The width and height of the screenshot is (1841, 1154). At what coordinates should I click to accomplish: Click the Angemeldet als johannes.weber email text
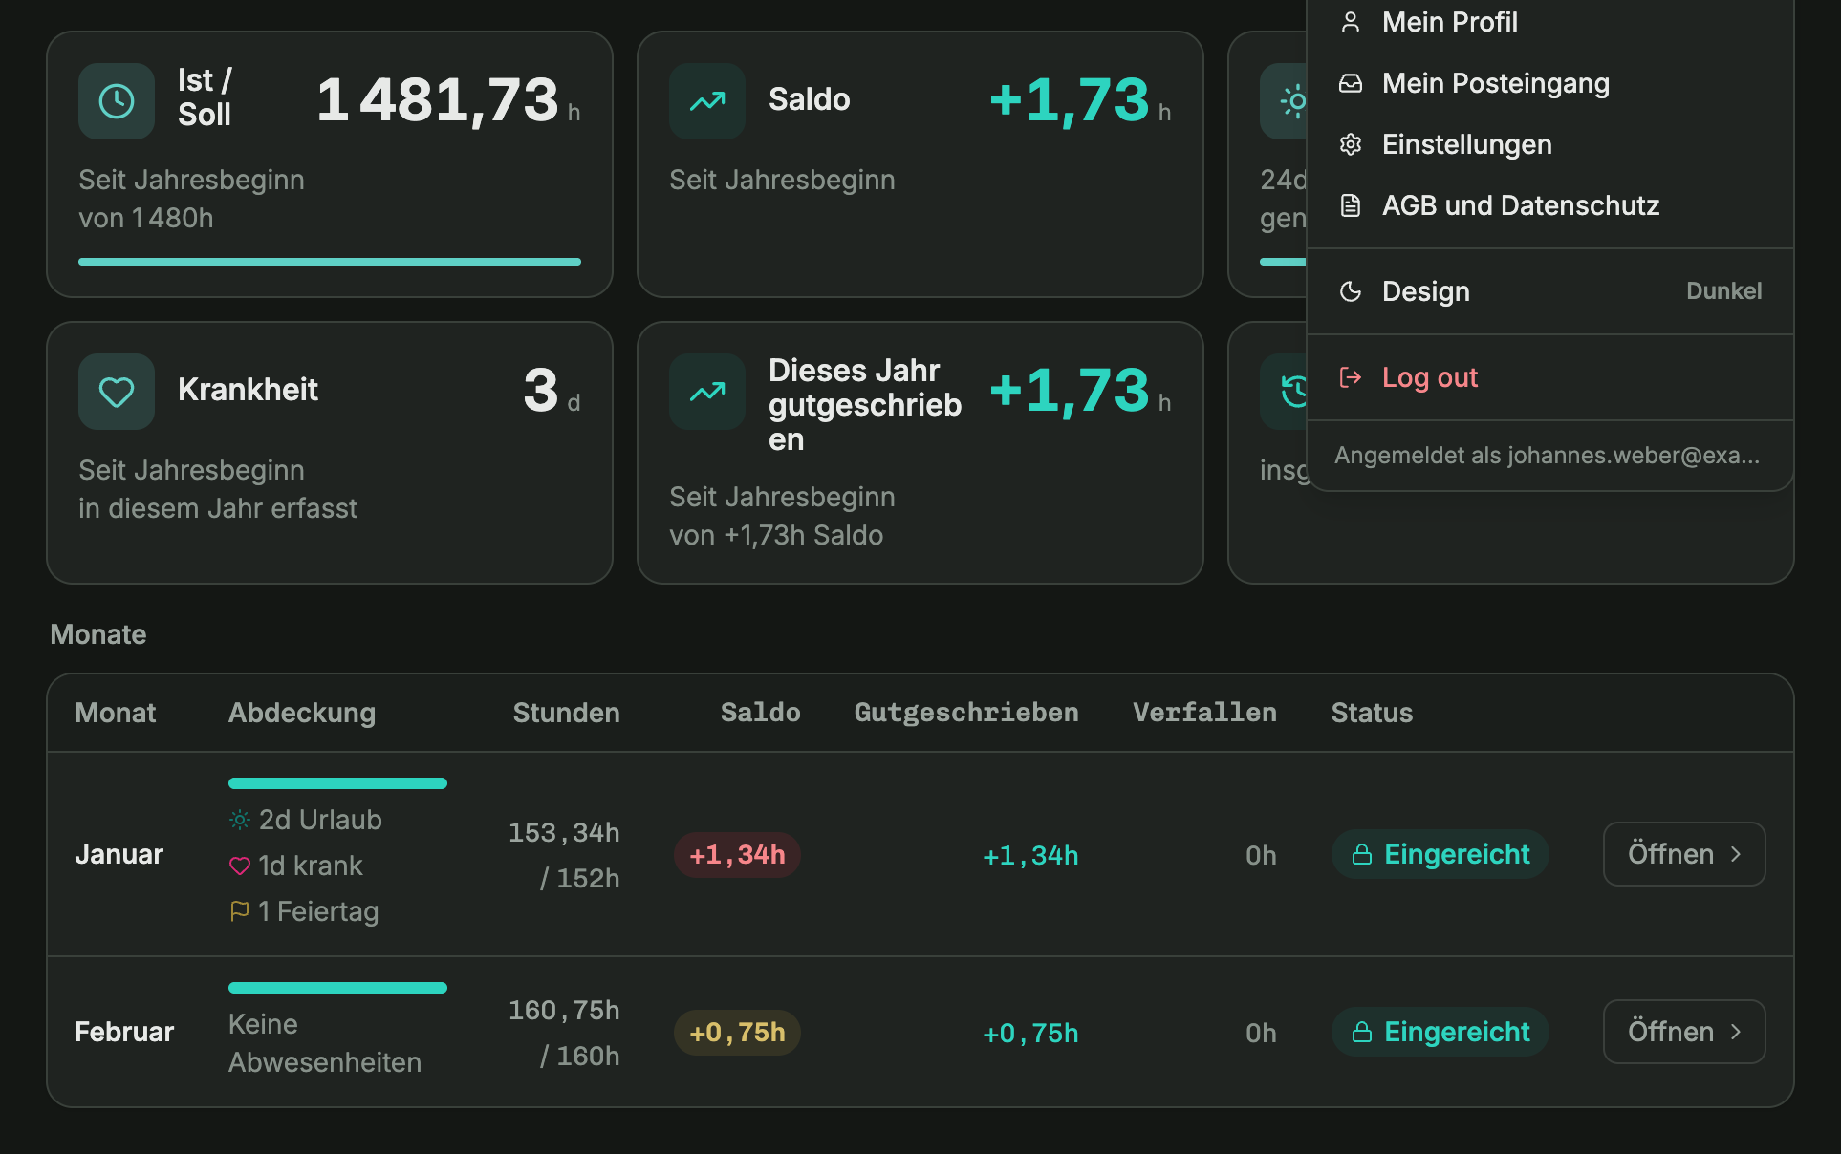(1547, 456)
